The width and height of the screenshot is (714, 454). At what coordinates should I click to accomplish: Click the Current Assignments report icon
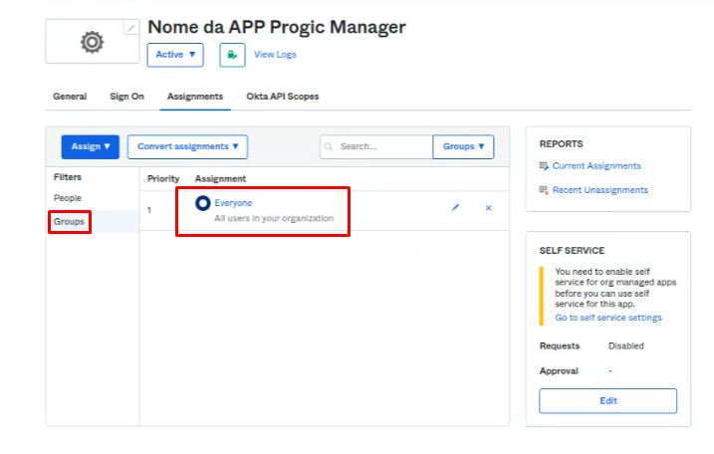(544, 166)
